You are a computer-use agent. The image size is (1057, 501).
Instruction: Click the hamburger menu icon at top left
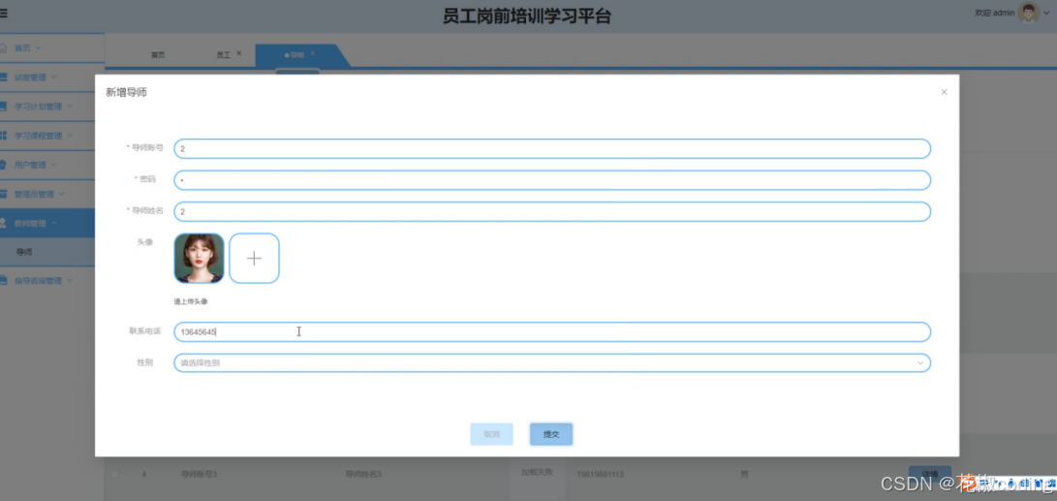tap(3, 13)
